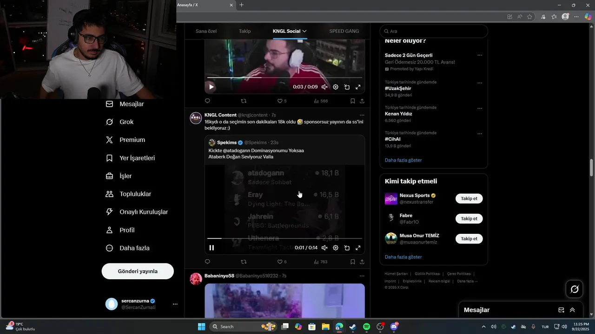Switch to SPEED GANG tab
Image resolution: width=595 pixels, height=334 pixels.
(x=344, y=31)
